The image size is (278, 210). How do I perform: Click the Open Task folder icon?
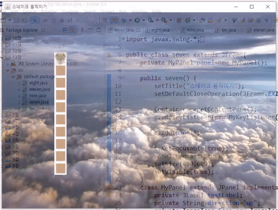click(210, 20)
